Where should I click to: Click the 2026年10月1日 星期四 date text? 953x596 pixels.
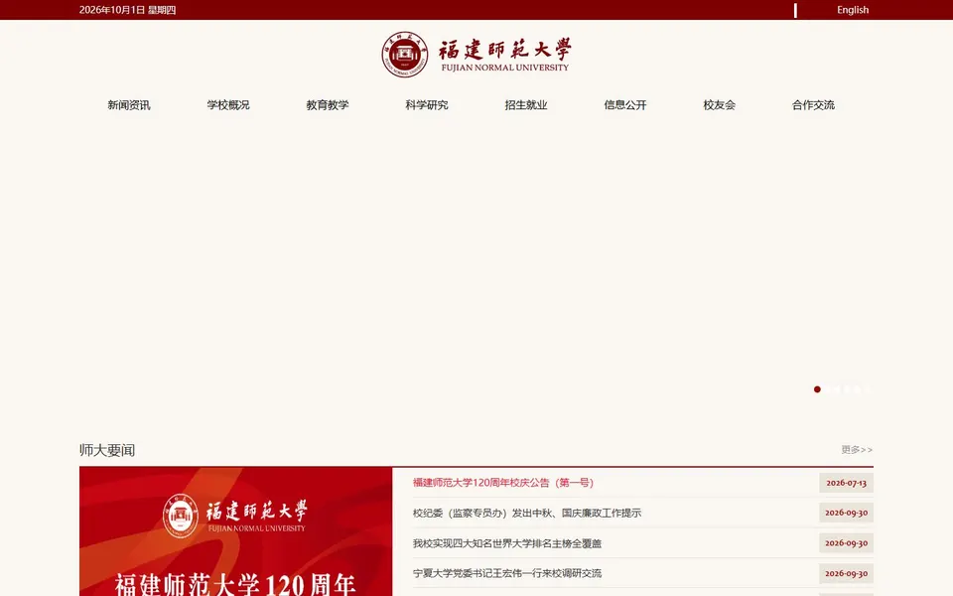pyautogui.click(x=127, y=10)
